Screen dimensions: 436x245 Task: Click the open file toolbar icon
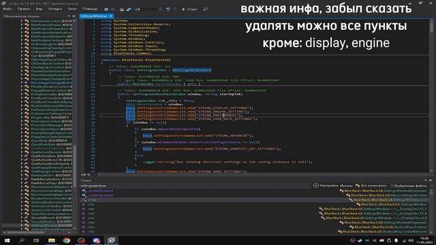(122, 9)
